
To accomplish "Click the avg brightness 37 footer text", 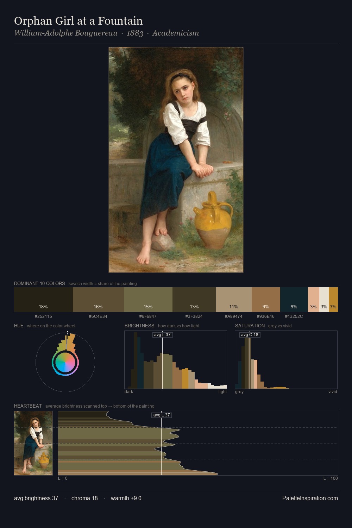I will point(36,498).
